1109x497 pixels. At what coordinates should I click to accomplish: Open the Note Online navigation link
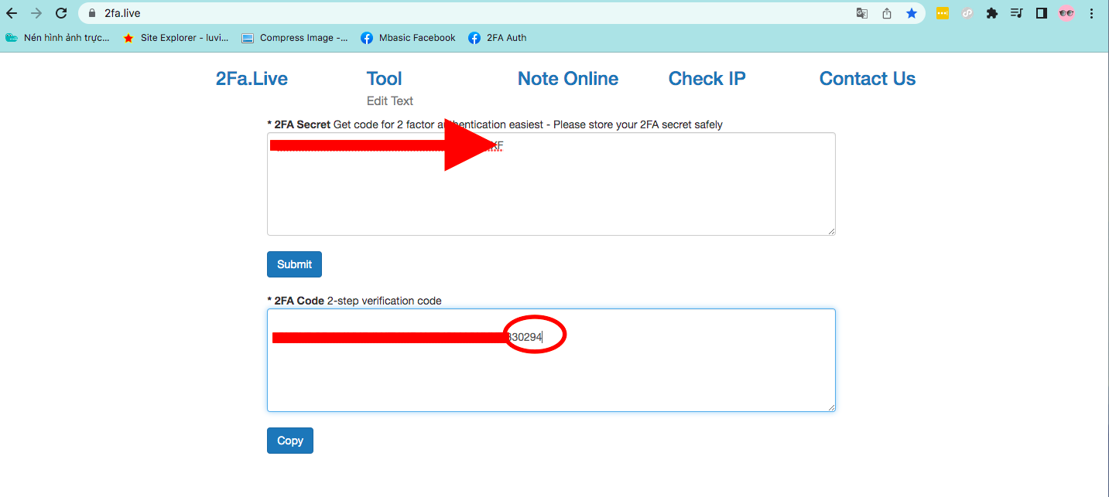567,79
